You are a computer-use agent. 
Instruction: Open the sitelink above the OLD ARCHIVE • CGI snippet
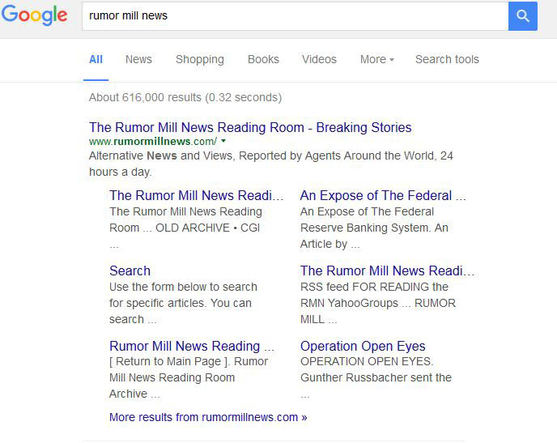pos(196,195)
